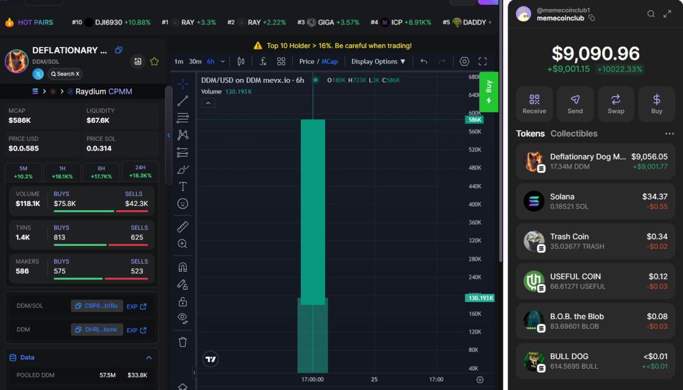Open chart settings hexagon icon
The width and height of the screenshot is (683, 390).
click(464, 61)
